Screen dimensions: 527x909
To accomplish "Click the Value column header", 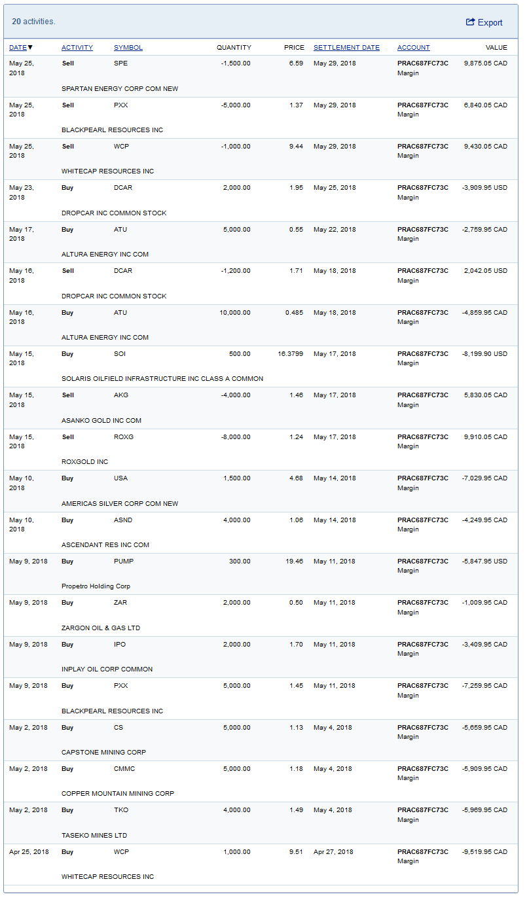I will pyautogui.click(x=496, y=48).
